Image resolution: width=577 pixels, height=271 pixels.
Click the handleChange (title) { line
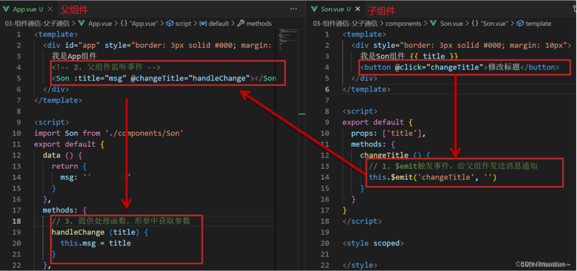coord(100,232)
